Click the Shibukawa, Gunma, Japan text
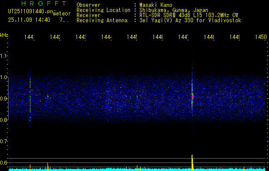 (171, 10)
